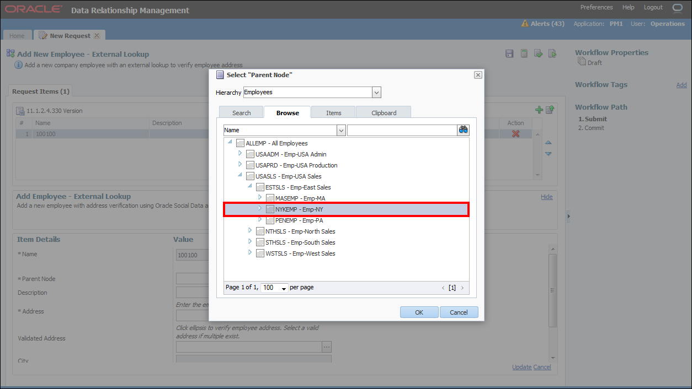This screenshot has height=389, width=692.
Task: Expand the USAADM node
Action: [x=240, y=153]
